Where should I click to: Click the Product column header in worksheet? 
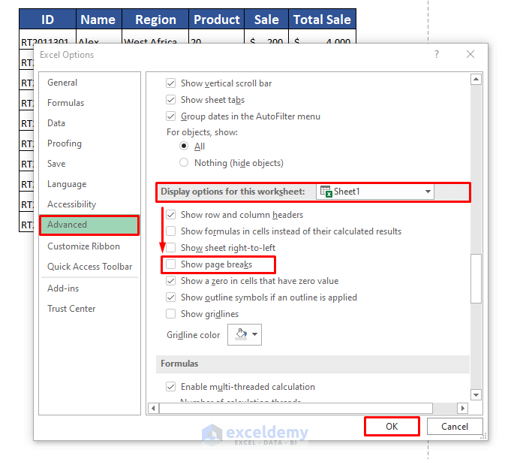(217, 20)
